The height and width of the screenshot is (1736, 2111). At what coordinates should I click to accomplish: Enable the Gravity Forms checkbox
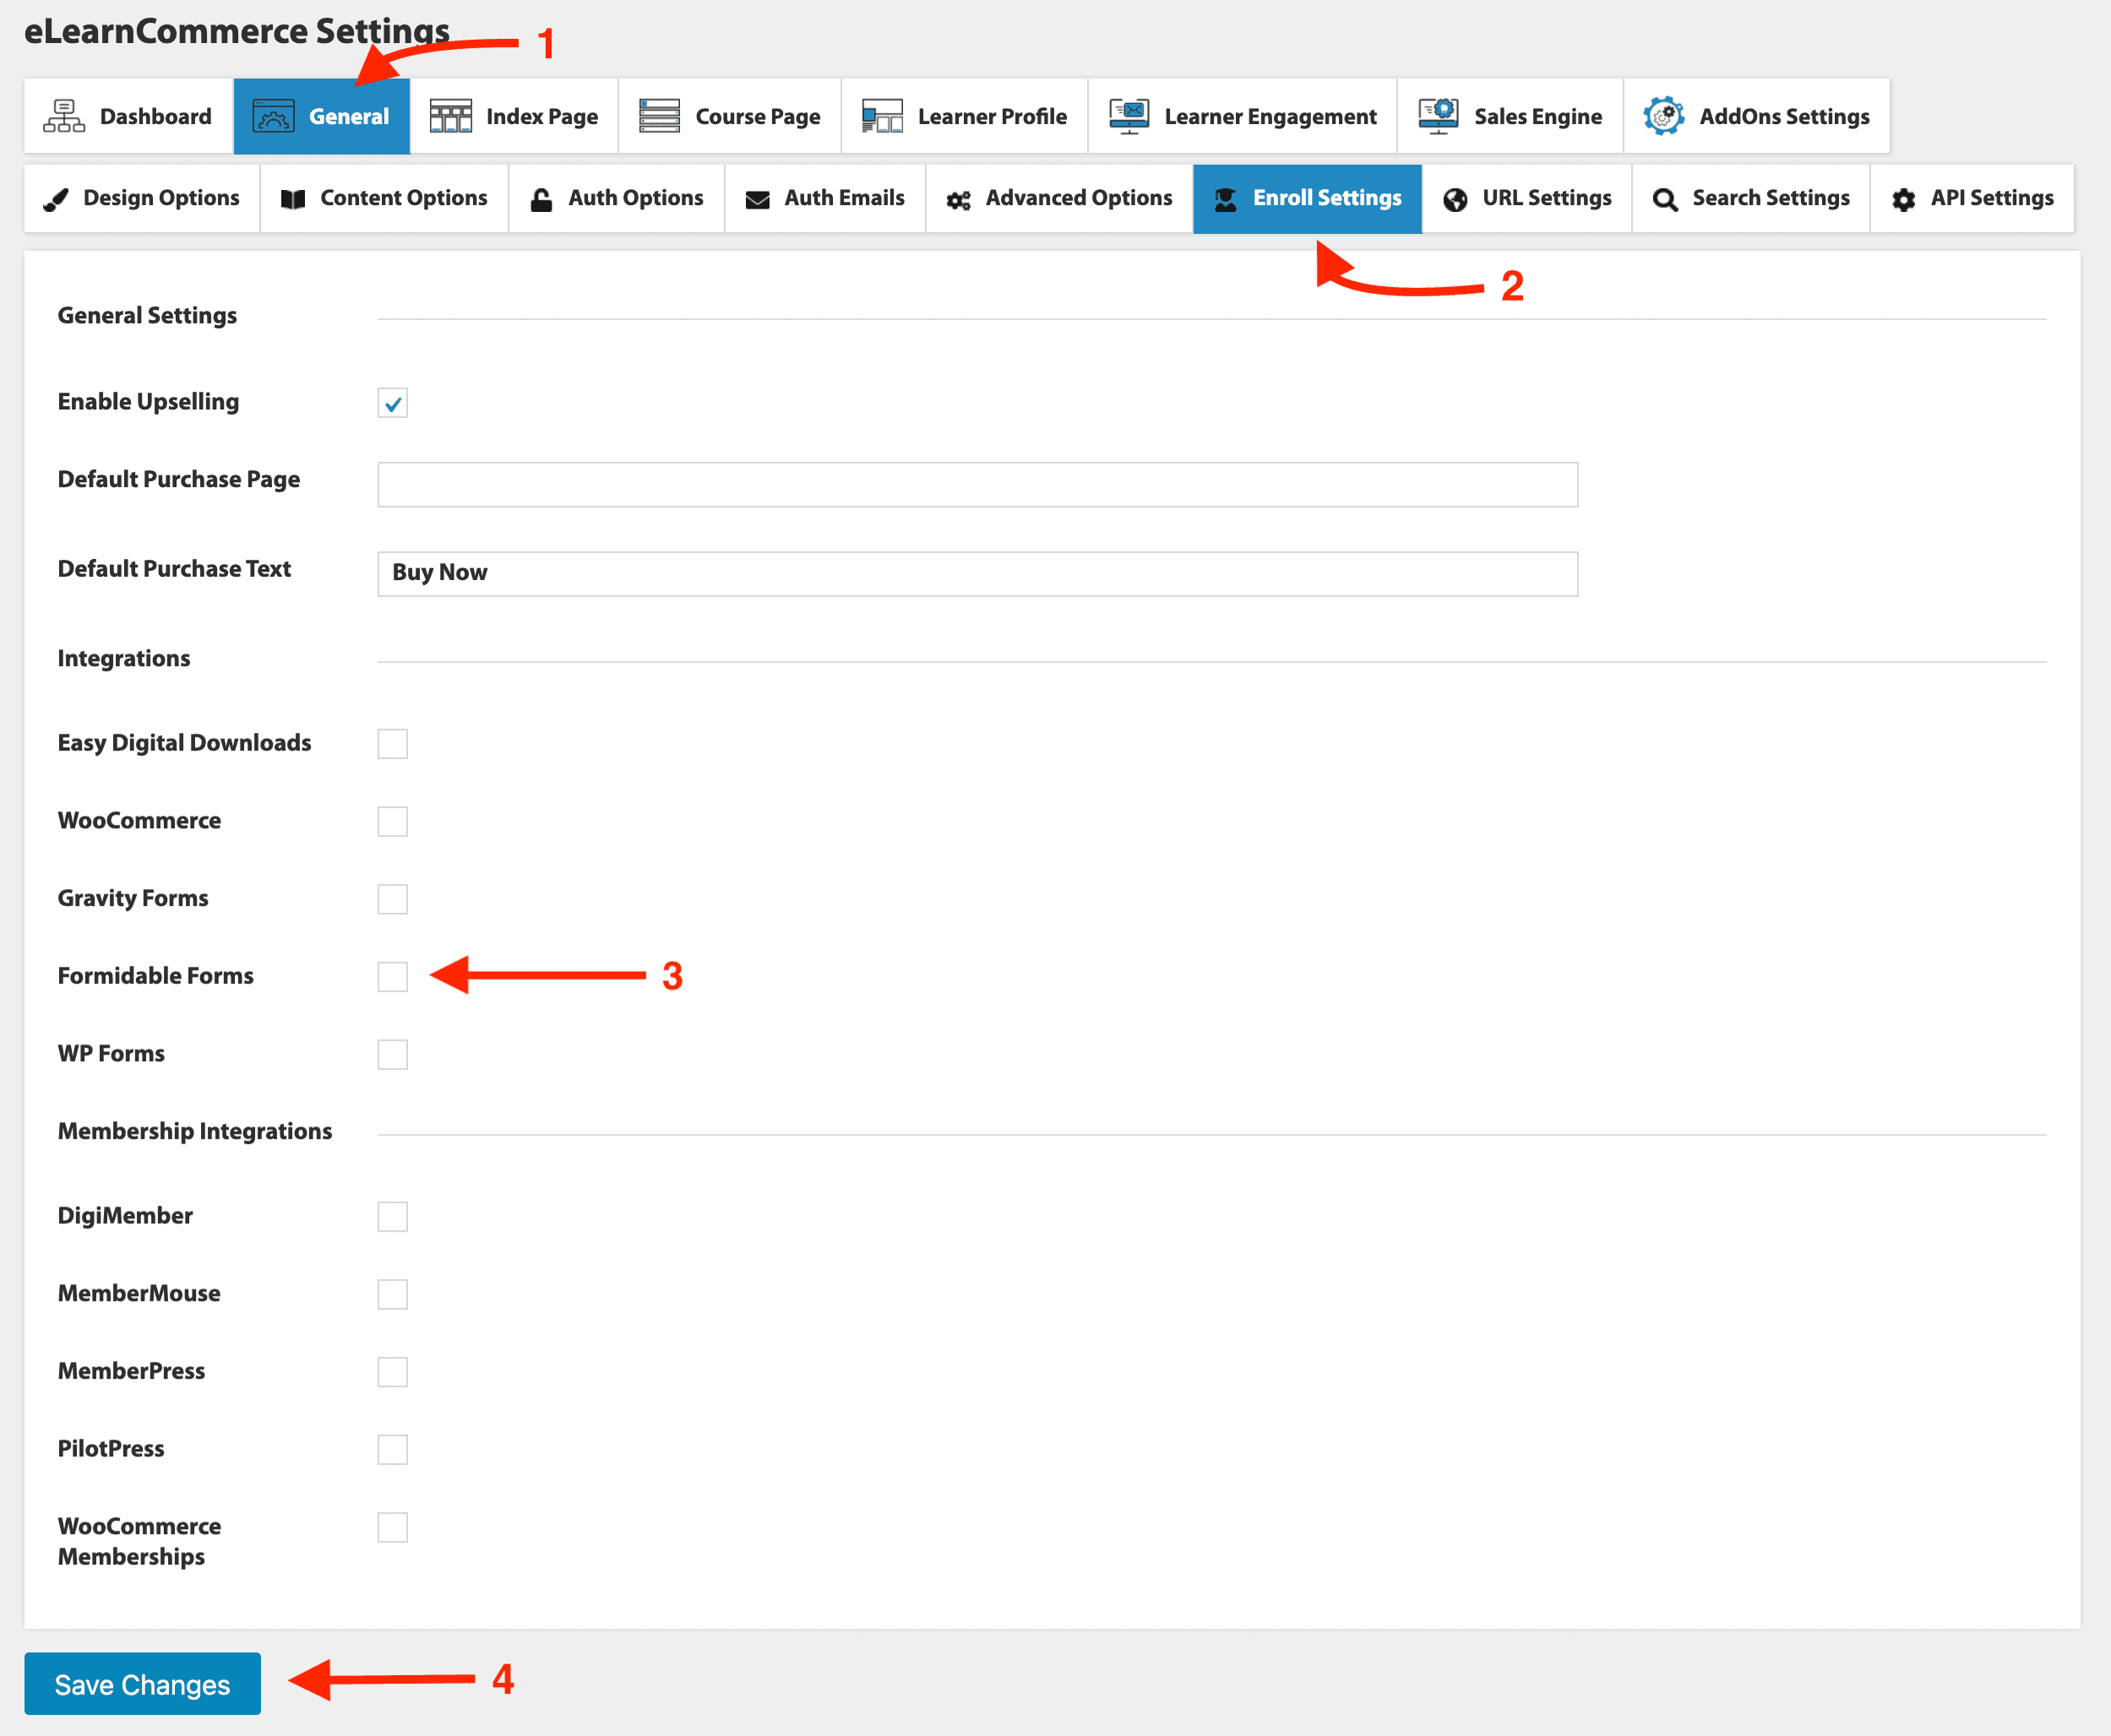coord(392,899)
